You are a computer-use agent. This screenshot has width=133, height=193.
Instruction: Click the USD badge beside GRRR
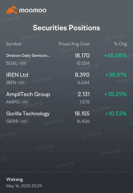24,121
